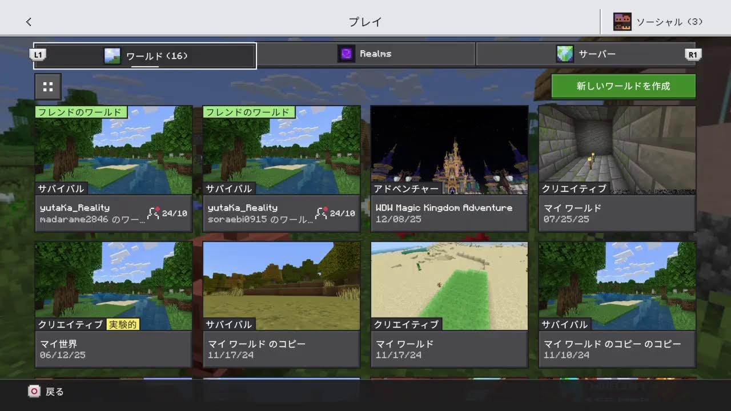Open マイ ワールド 07/25/25 world thumbnail
The image size is (731, 411).
(x=617, y=150)
